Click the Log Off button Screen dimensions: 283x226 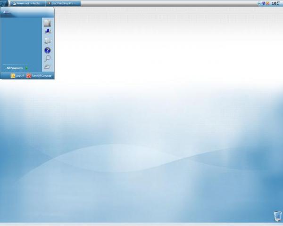[x=17, y=76]
